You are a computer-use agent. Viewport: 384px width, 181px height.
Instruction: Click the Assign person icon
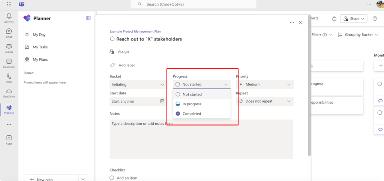pos(112,52)
